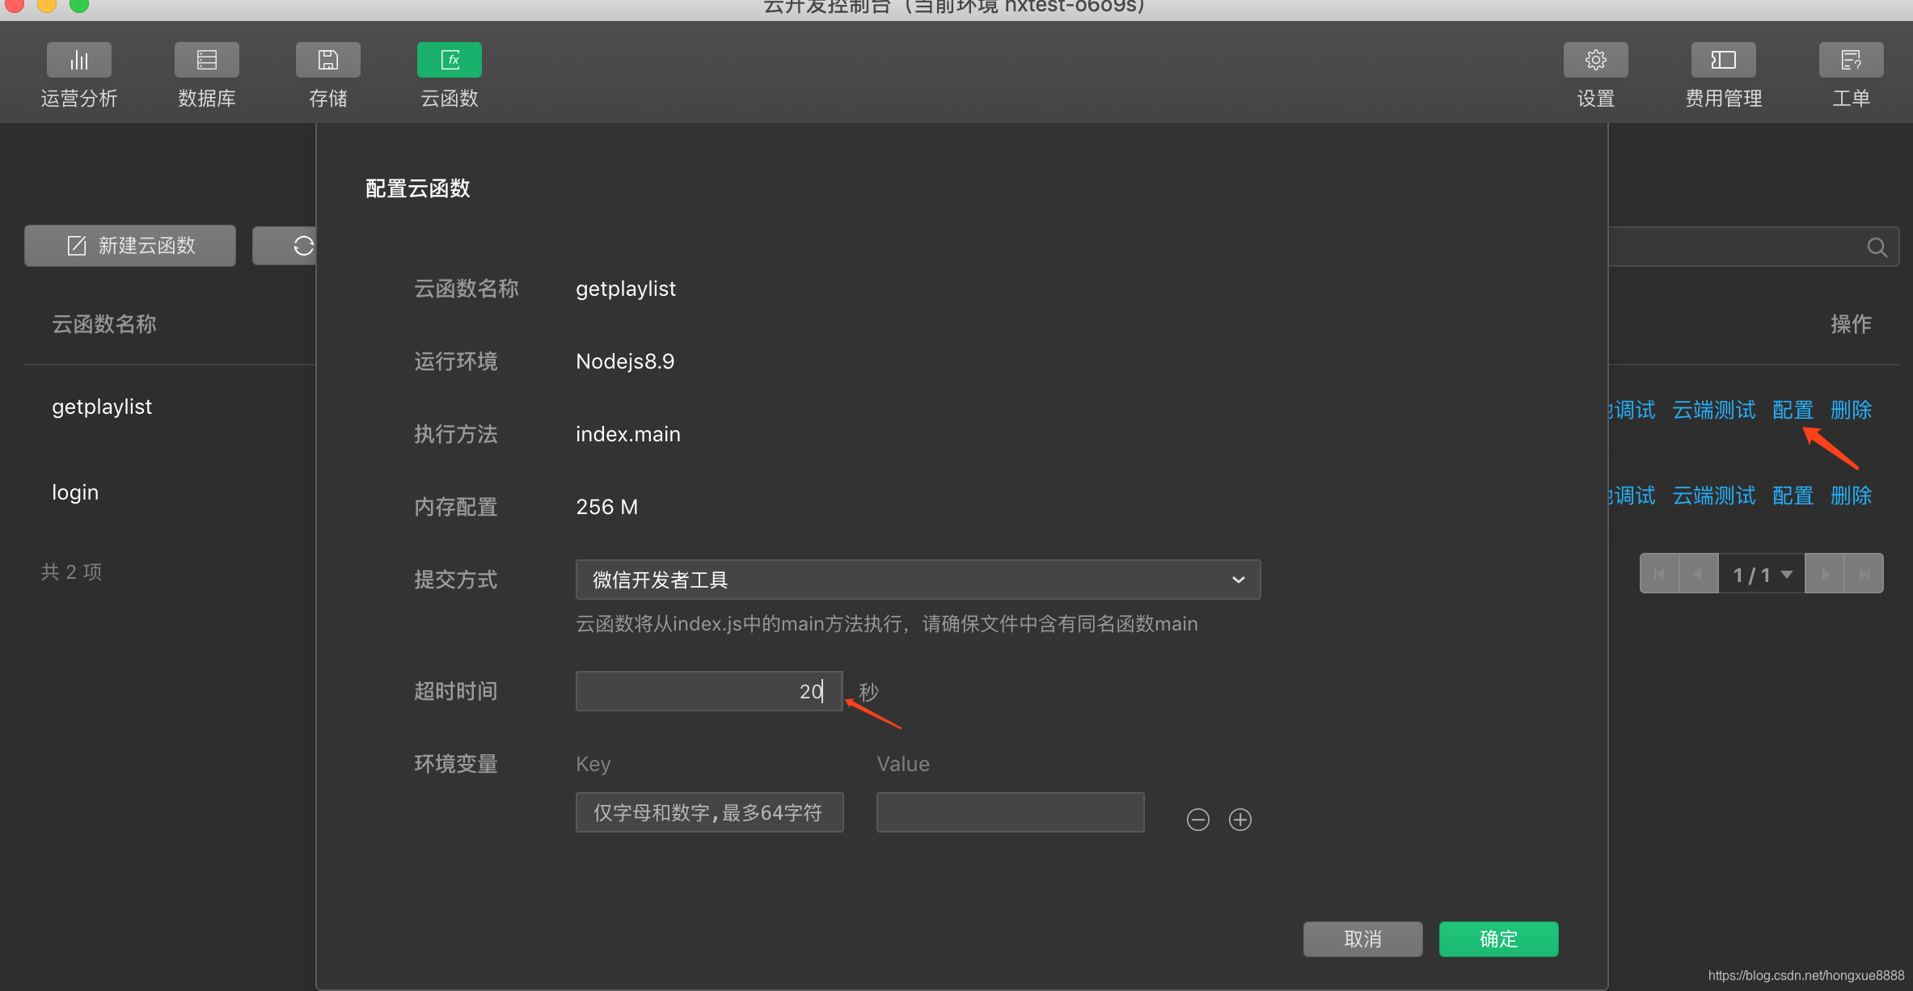
Task: Select the 云函数 cloud functions tab
Action: tap(450, 76)
